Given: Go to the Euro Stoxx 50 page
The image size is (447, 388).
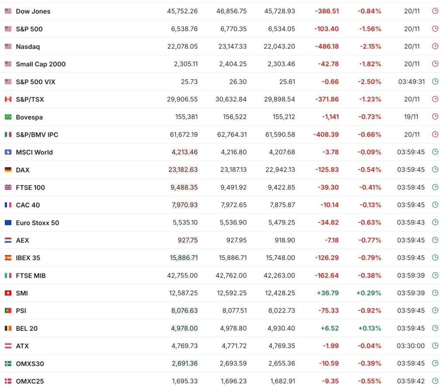Looking at the screenshot, I should tap(38, 223).
